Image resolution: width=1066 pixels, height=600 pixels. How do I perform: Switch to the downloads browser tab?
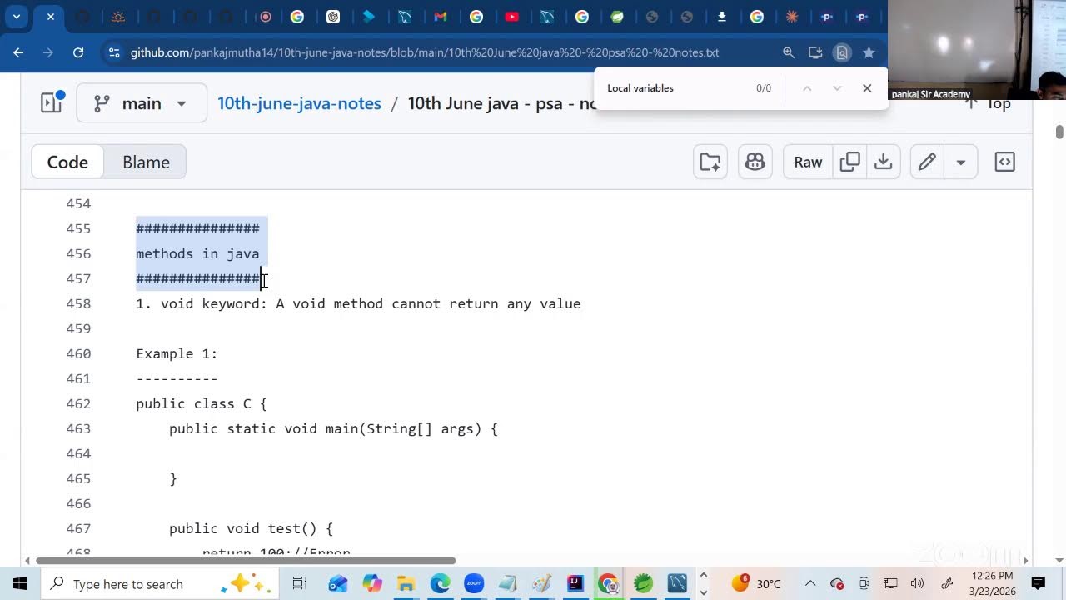click(721, 17)
